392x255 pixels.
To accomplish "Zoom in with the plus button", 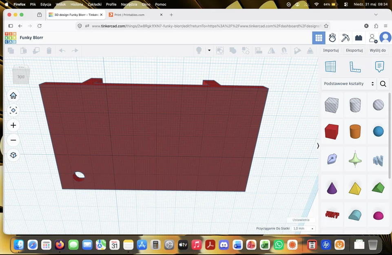I will coord(13,125).
